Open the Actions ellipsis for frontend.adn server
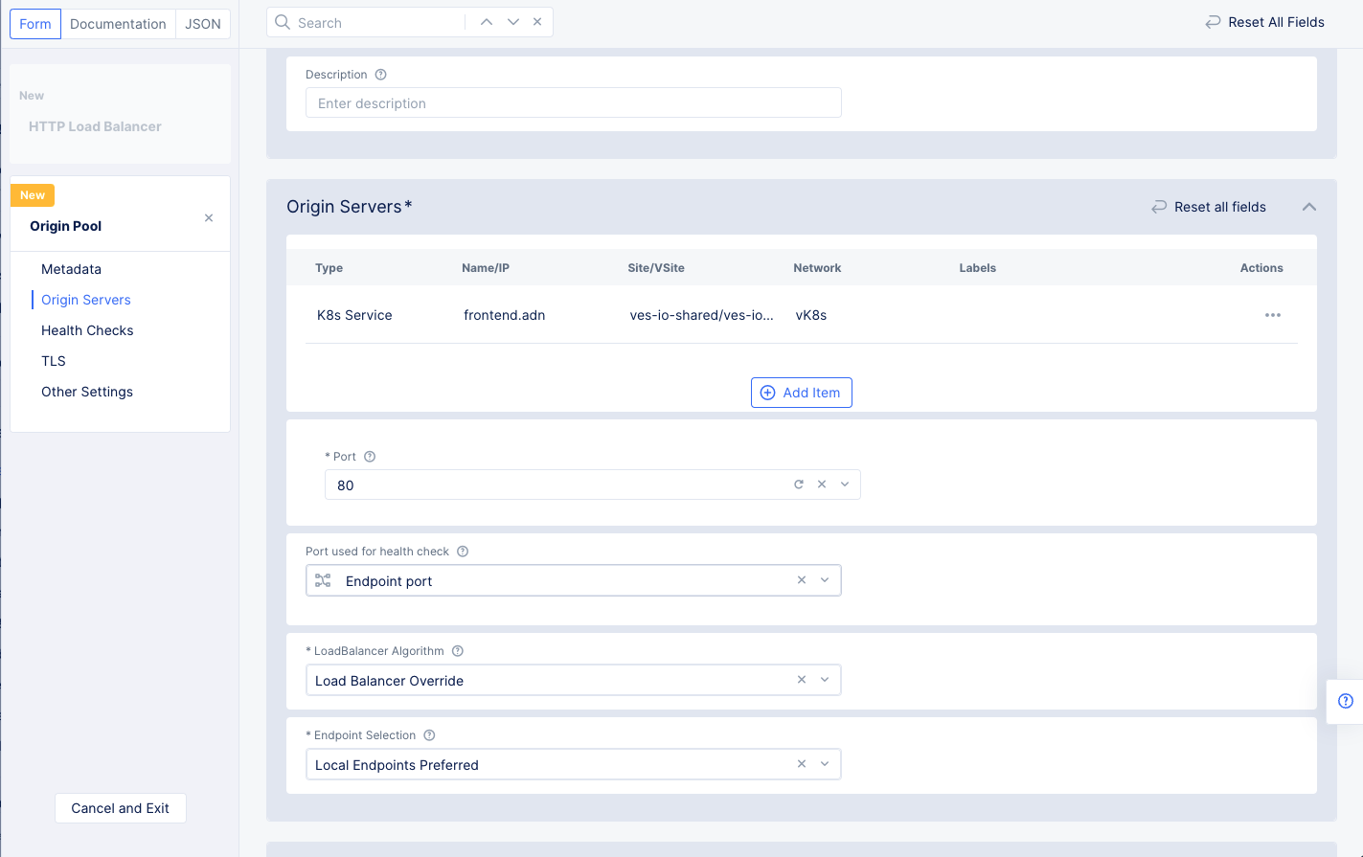Screen dimensions: 1363x857 pos(1272,315)
